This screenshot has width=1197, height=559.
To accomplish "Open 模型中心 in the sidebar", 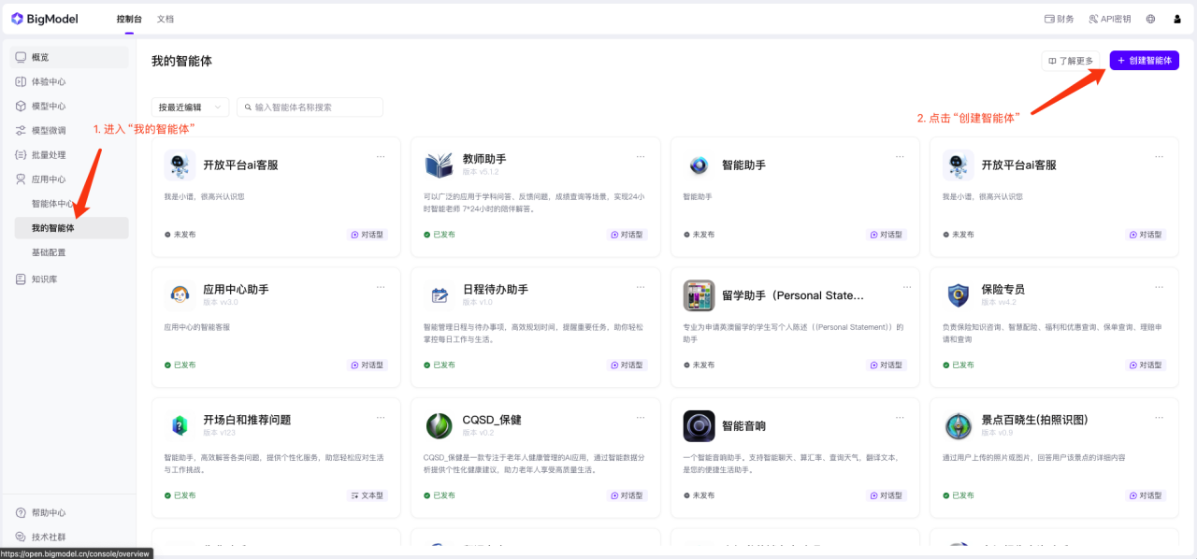I will [x=69, y=106].
